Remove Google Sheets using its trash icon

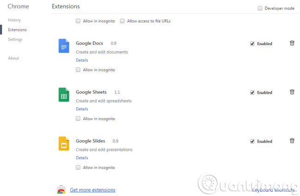point(292,92)
